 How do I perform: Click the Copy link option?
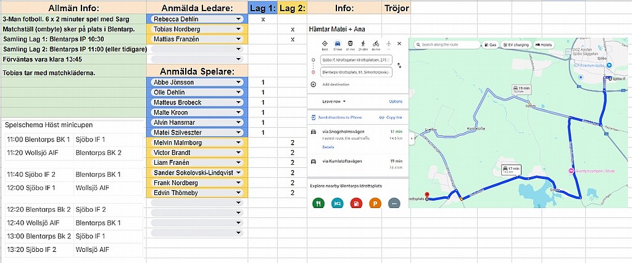click(x=391, y=117)
